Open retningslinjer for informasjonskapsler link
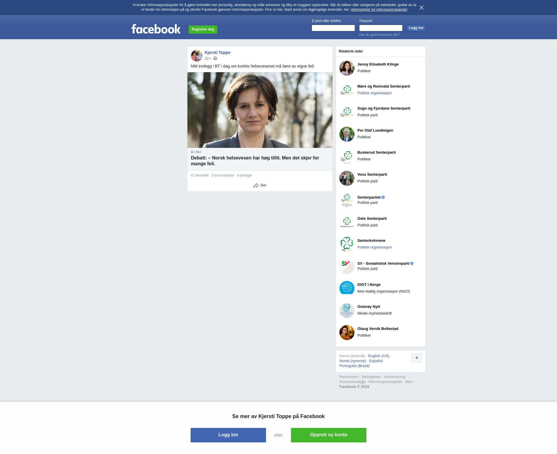 tap(379, 10)
